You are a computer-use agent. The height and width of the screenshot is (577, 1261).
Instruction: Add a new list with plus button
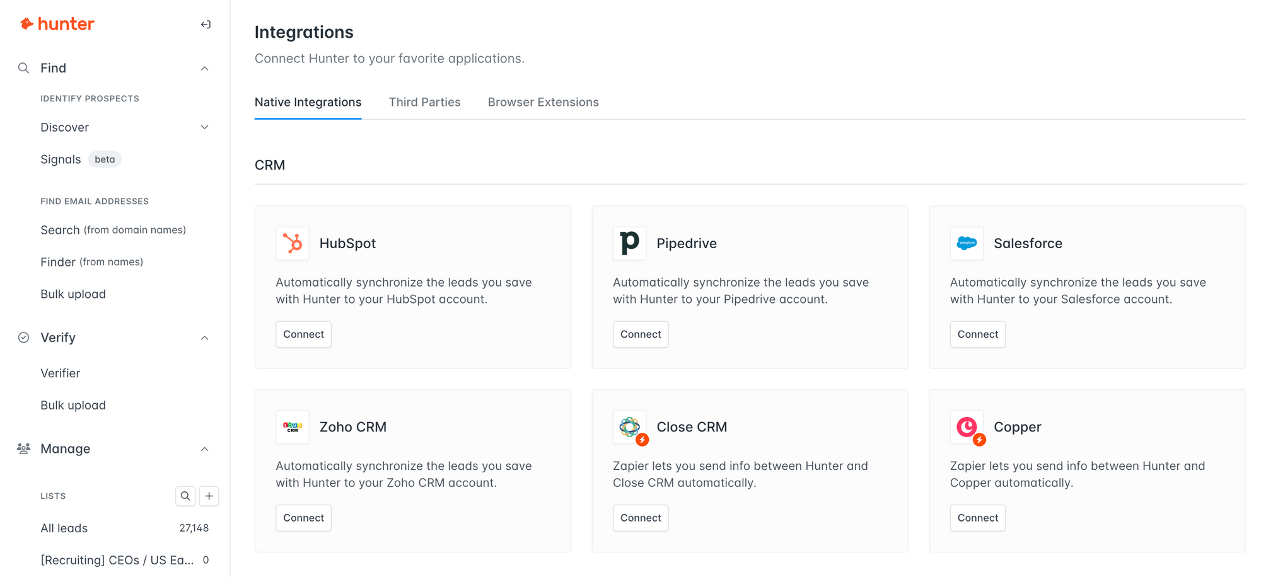[x=209, y=496]
